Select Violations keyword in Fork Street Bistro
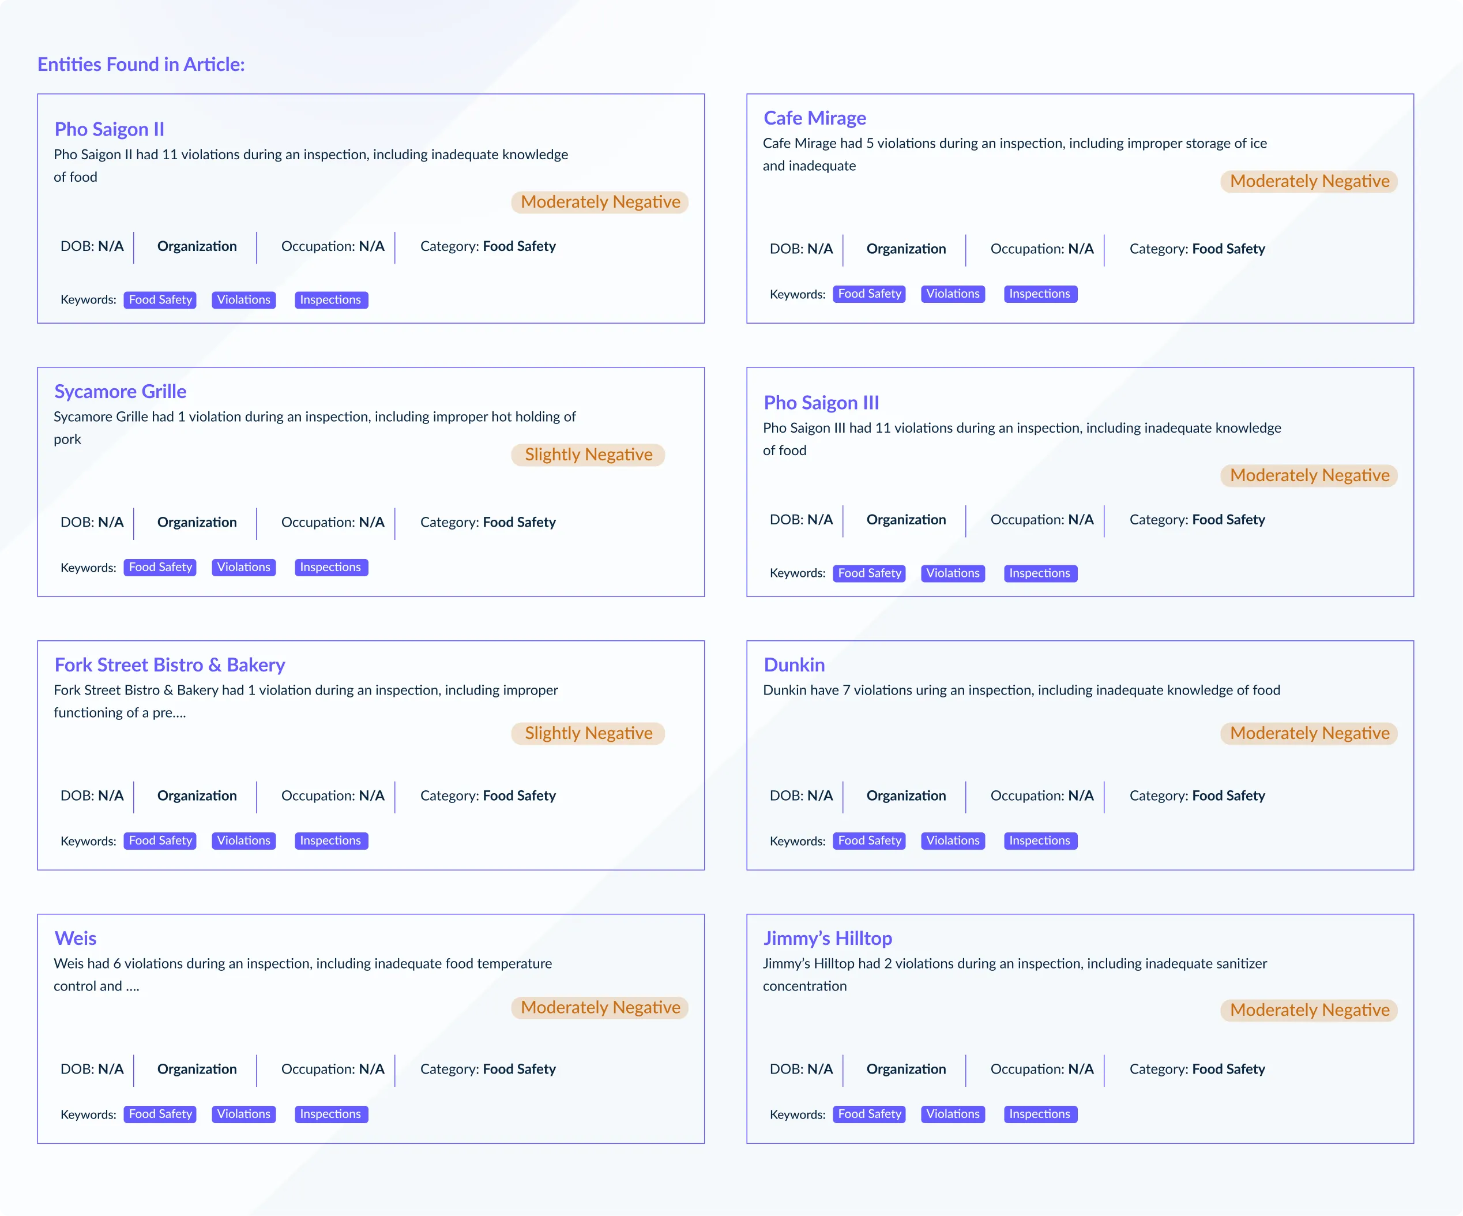This screenshot has width=1463, height=1216. coord(244,841)
